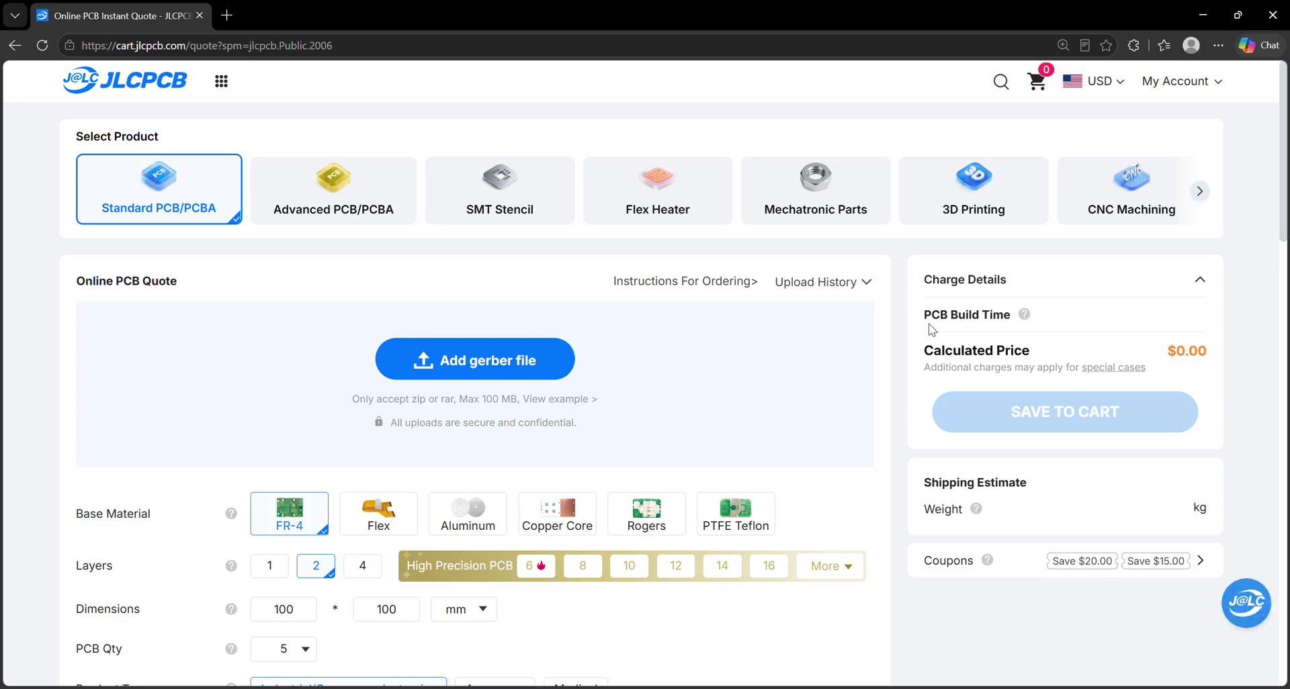This screenshot has width=1290, height=689.
Task: Click the SAVE TO CART button
Action: 1065,412
